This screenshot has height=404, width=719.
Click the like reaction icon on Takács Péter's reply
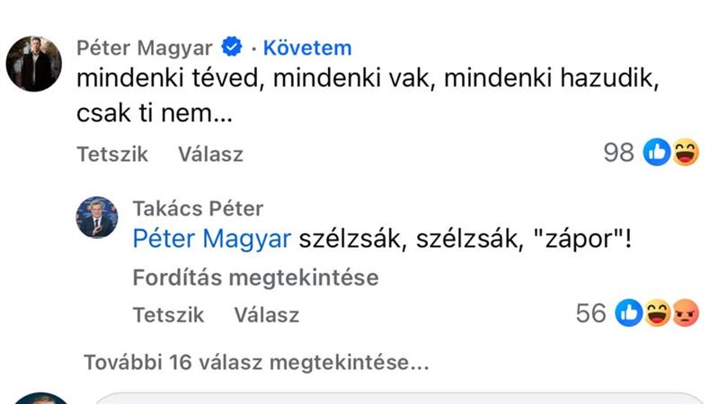[629, 313]
